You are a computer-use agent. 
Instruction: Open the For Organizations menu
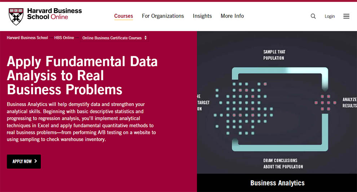coord(163,16)
